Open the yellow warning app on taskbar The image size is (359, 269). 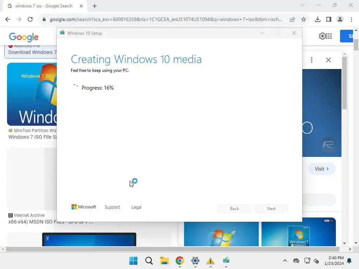pyautogui.click(x=210, y=261)
